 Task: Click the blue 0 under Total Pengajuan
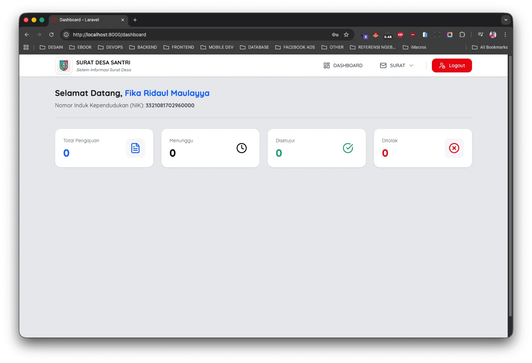[66, 153]
